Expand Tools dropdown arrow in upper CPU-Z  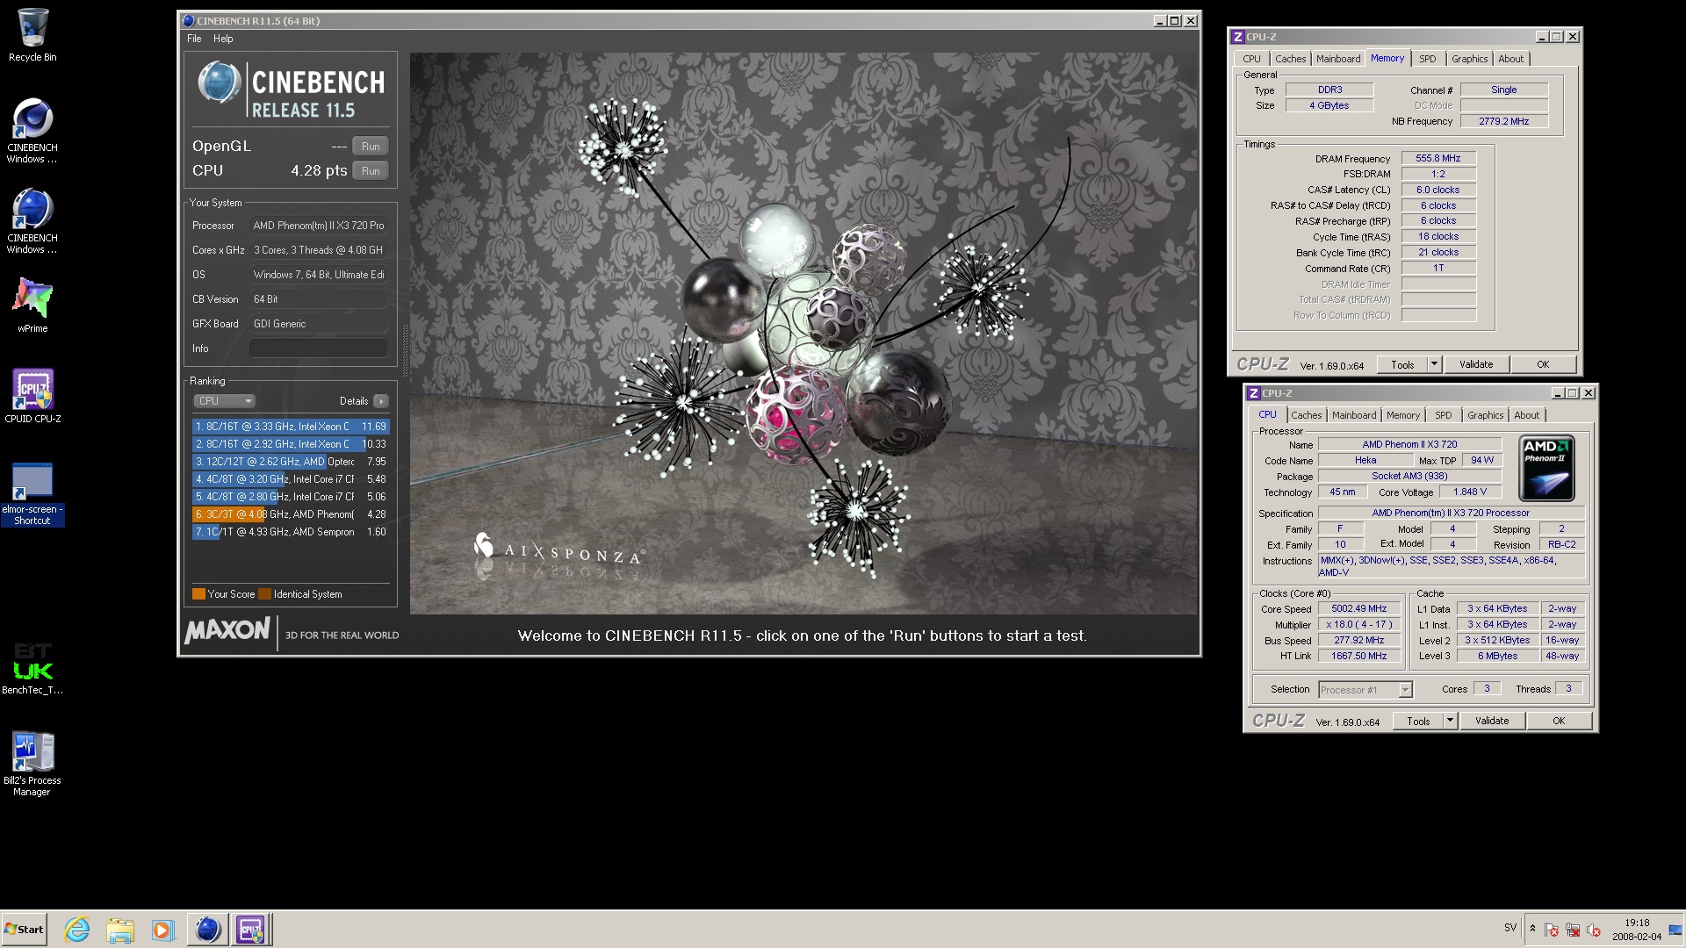point(1434,364)
